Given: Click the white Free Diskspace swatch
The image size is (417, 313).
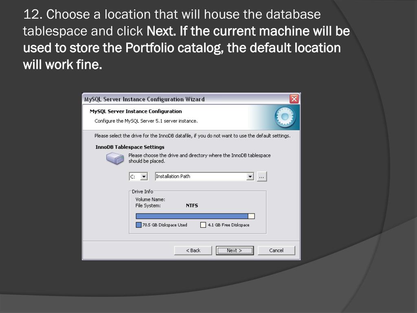Looking at the screenshot, I should (203, 225).
